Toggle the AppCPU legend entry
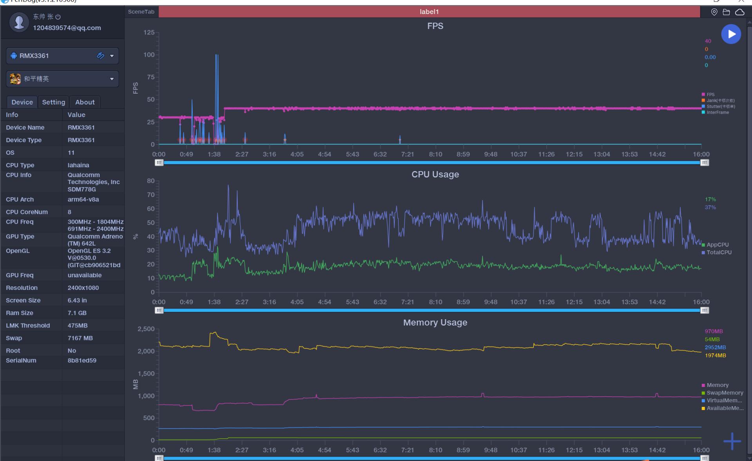 (717, 245)
